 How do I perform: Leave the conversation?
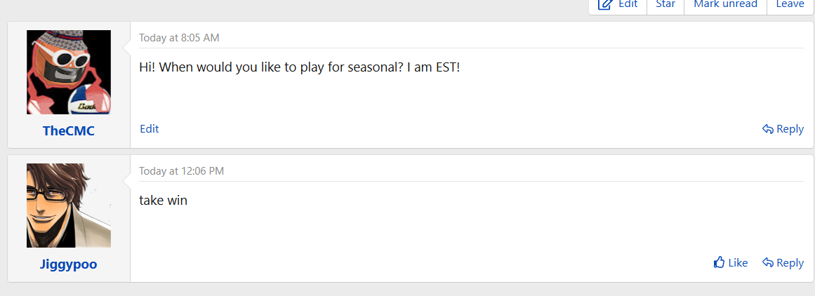(790, 4)
